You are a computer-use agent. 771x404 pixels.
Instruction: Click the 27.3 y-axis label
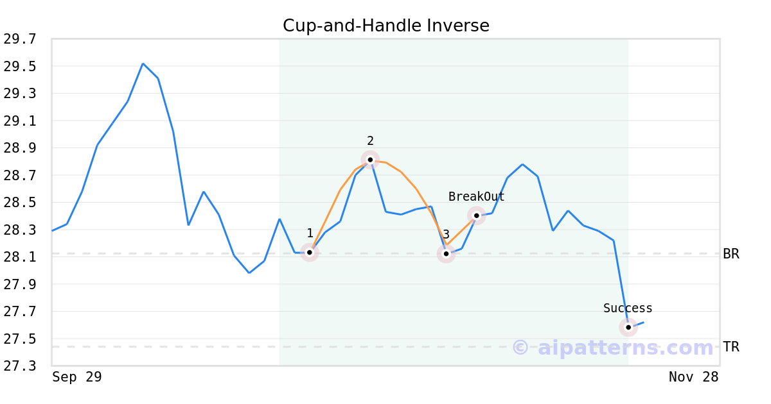20,366
